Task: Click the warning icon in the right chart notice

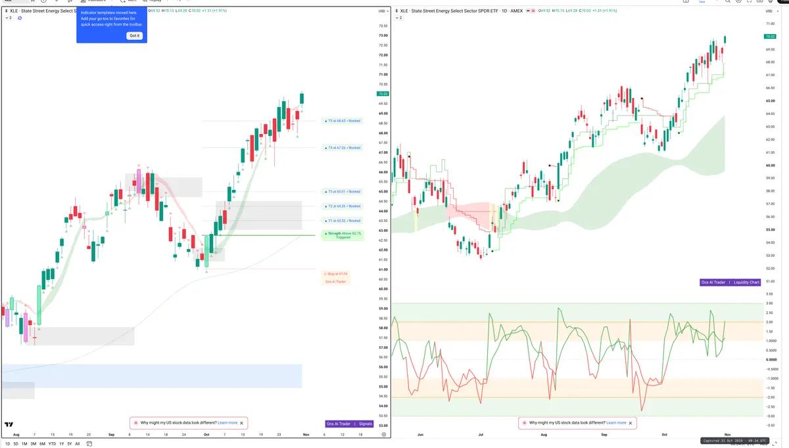Action: [524, 423]
